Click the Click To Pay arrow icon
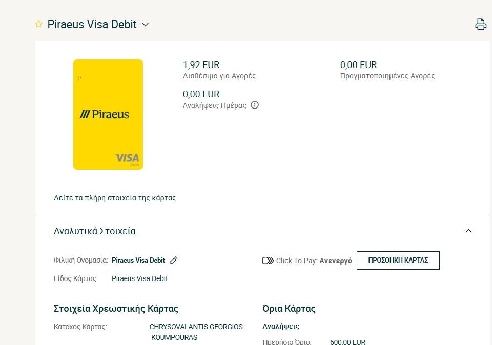Viewport: 492px width, 345px height. point(268,261)
